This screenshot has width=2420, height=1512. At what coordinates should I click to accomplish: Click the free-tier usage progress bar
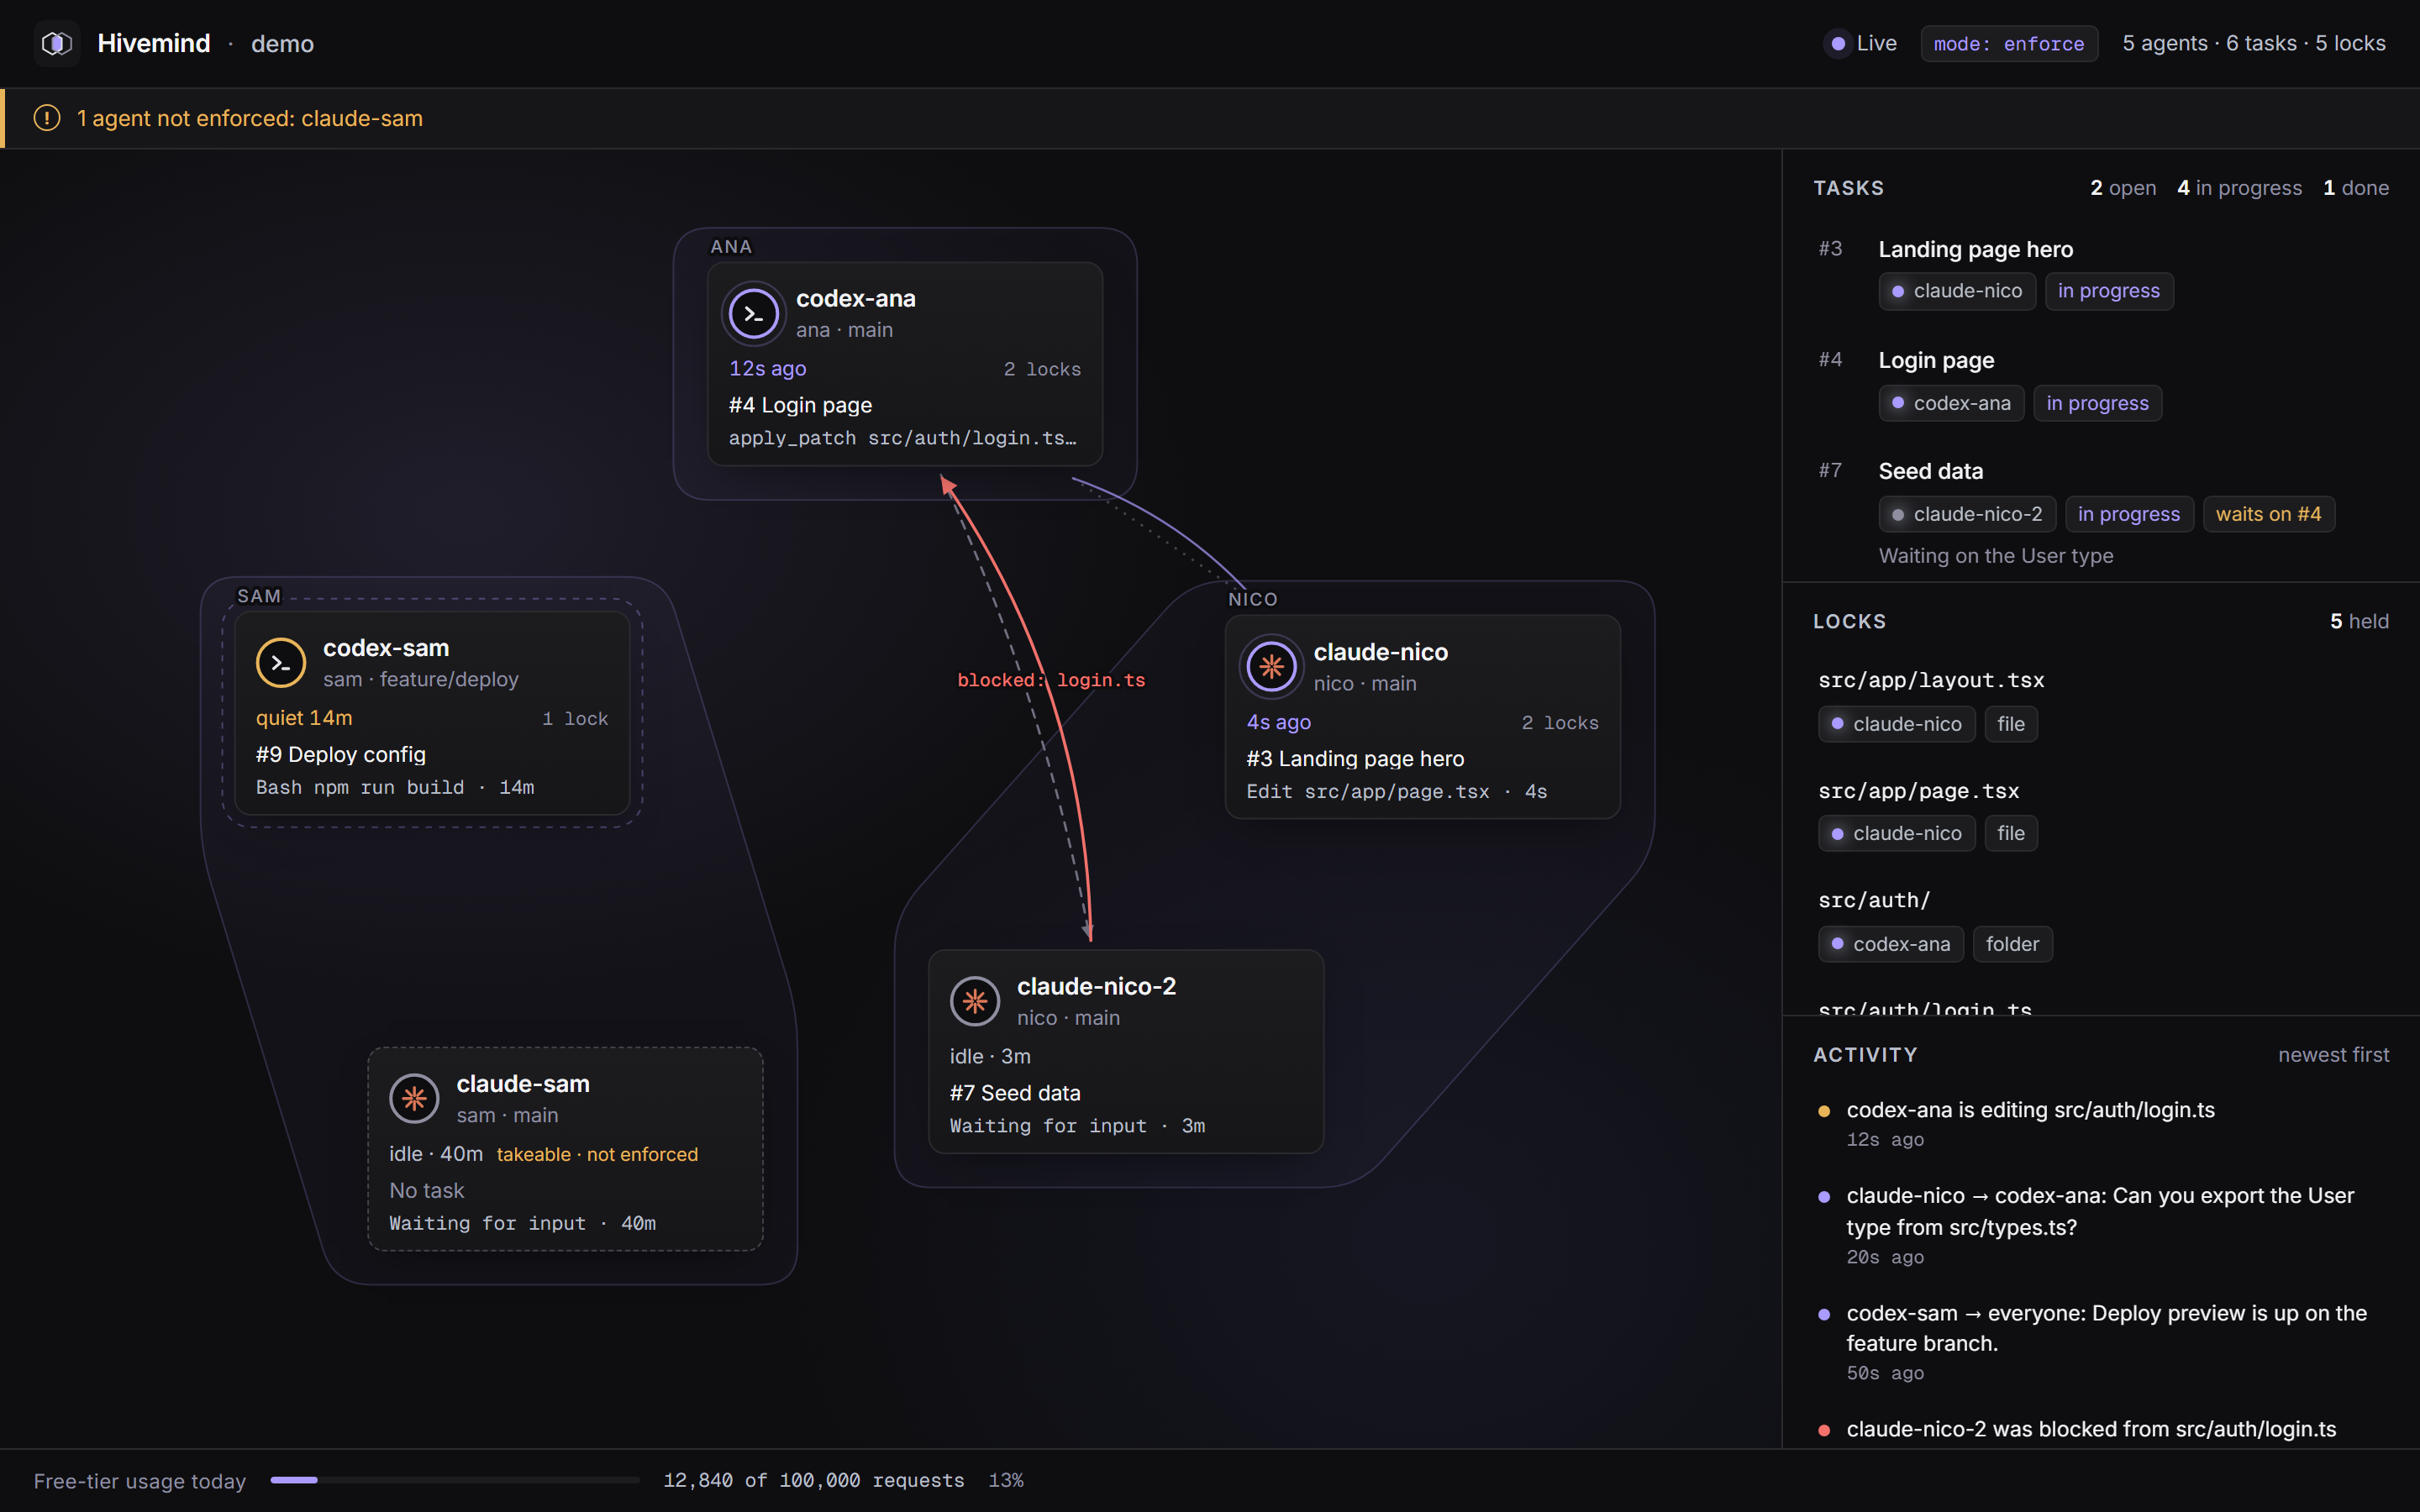click(x=455, y=1480)
